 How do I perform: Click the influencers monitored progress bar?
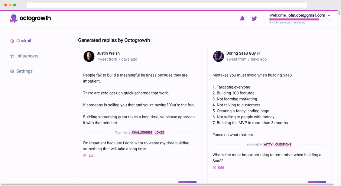pos(300,19)
